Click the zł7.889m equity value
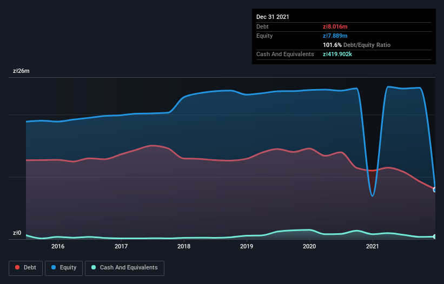Screen dimensions: 444x284 tap(335, 36)
